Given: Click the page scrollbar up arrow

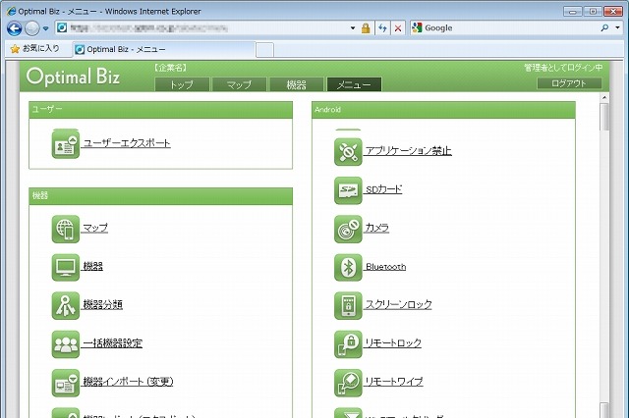Looking at the screenshot, I should pyautogui.click(x=604, y=98).
